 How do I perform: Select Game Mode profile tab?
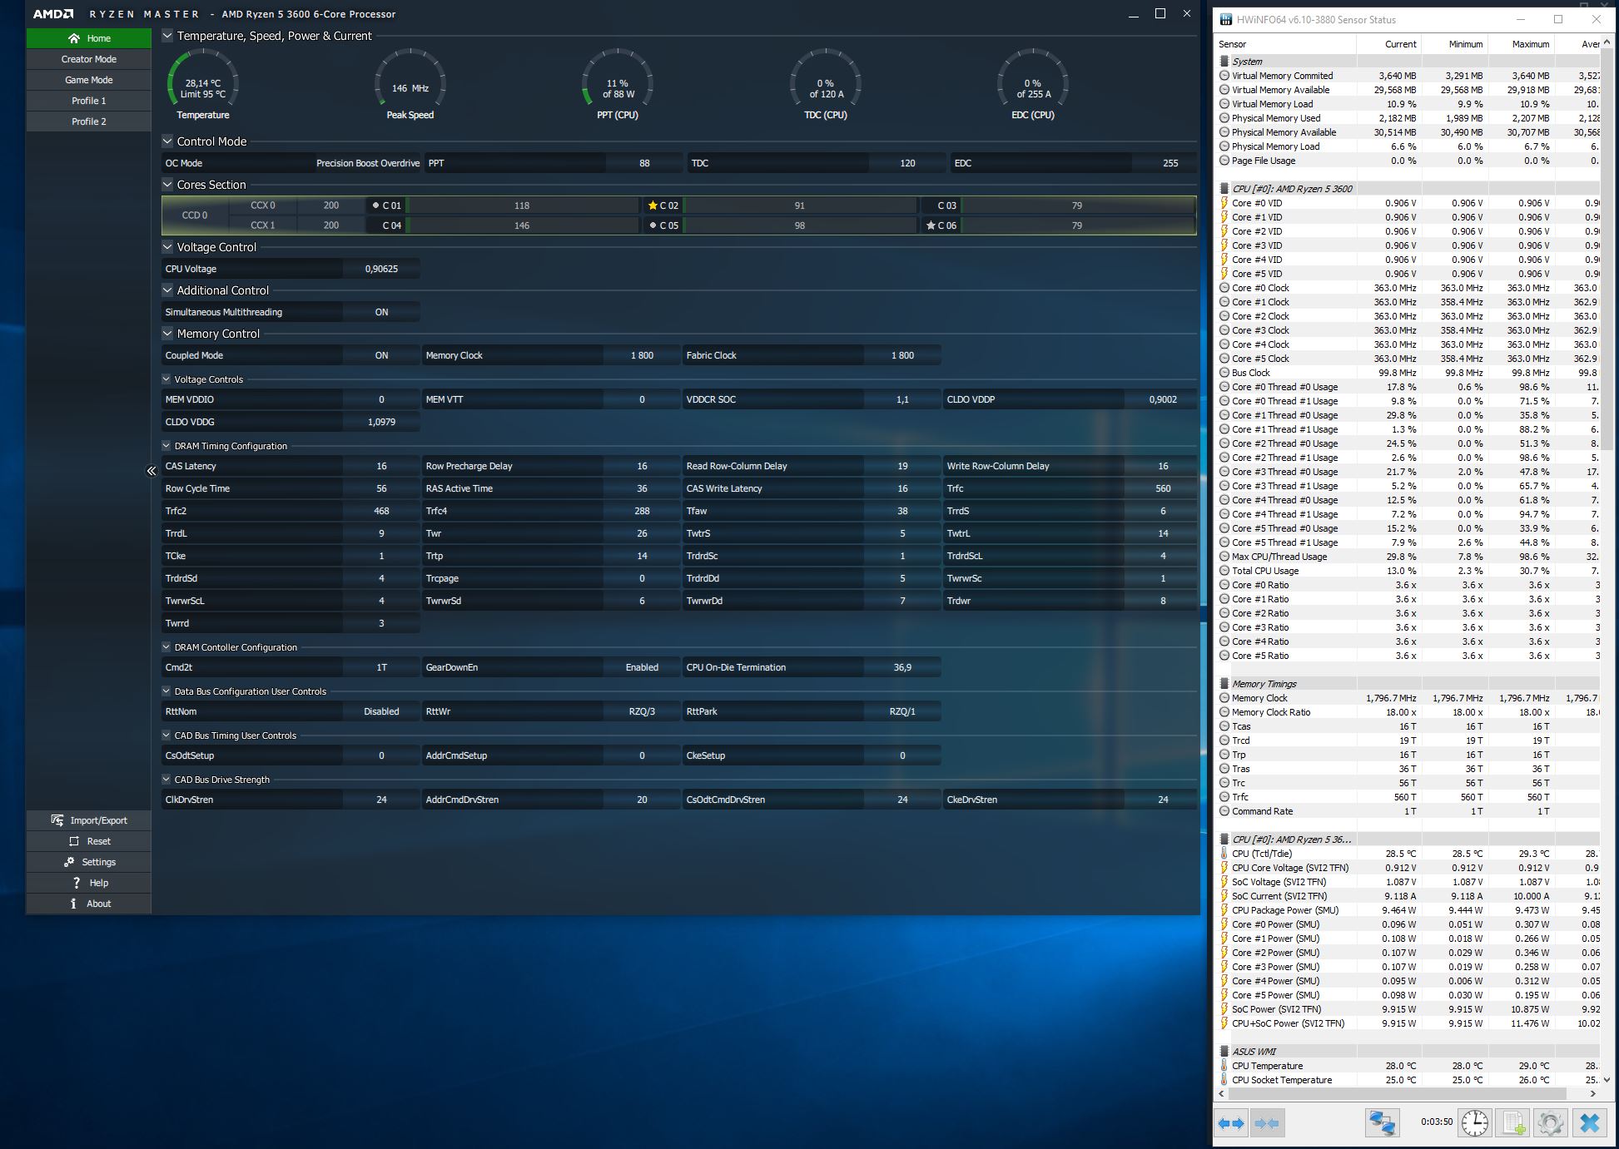89,80
